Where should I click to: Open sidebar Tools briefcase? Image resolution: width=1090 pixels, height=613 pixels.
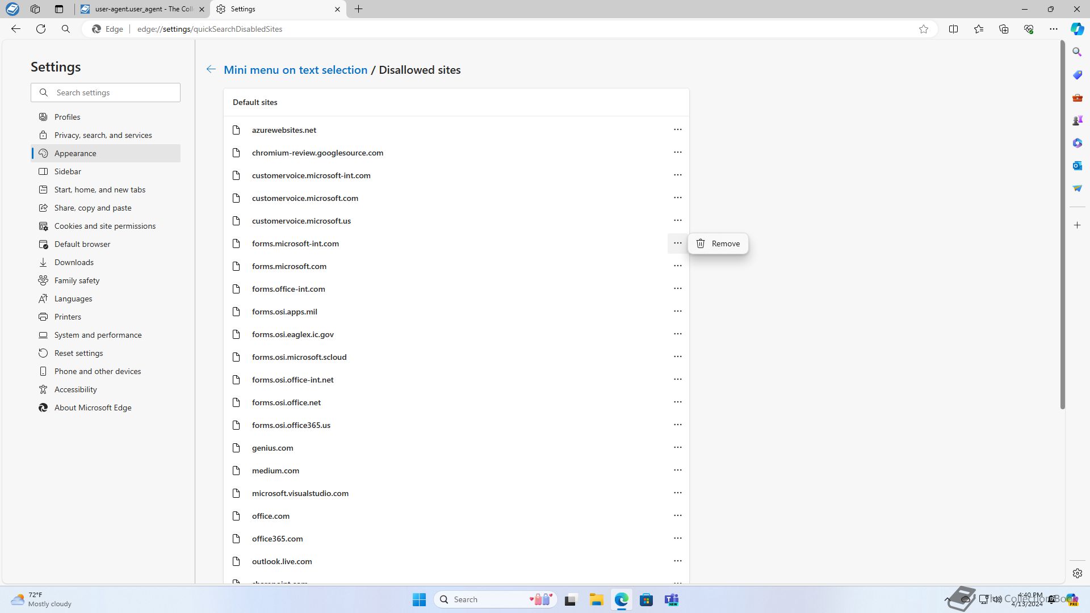(x=1077, y=98)
